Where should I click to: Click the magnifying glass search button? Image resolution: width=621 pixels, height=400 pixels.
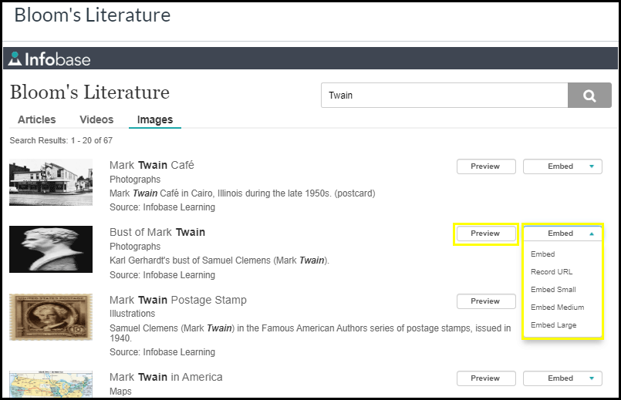[x=589, y=96]
